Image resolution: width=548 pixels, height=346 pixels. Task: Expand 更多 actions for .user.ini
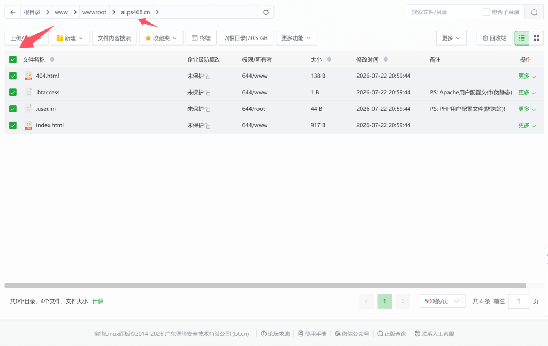[527, 109]
